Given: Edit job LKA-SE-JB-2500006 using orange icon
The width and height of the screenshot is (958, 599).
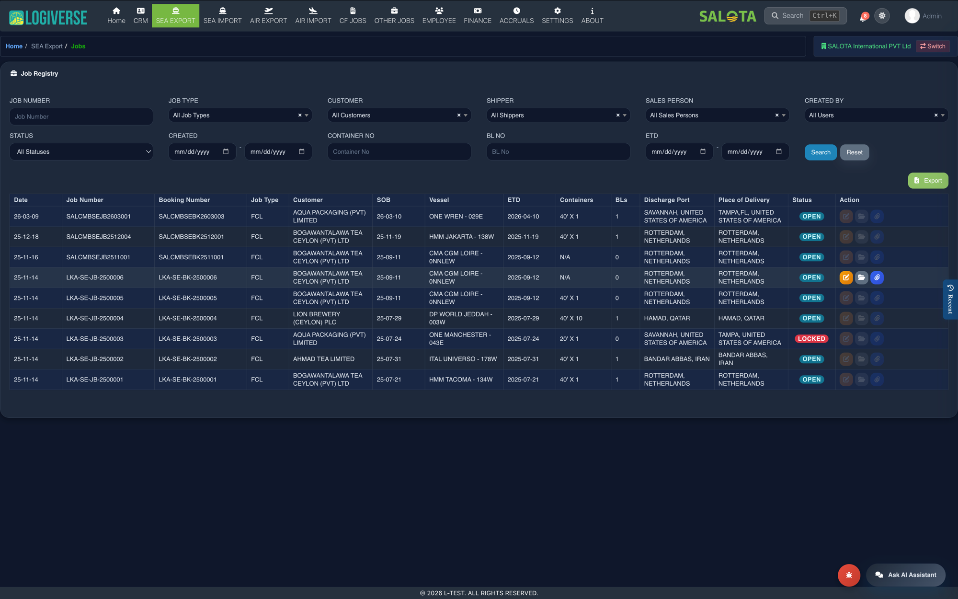Looking at the screenshot, I should tap(846, 277).
